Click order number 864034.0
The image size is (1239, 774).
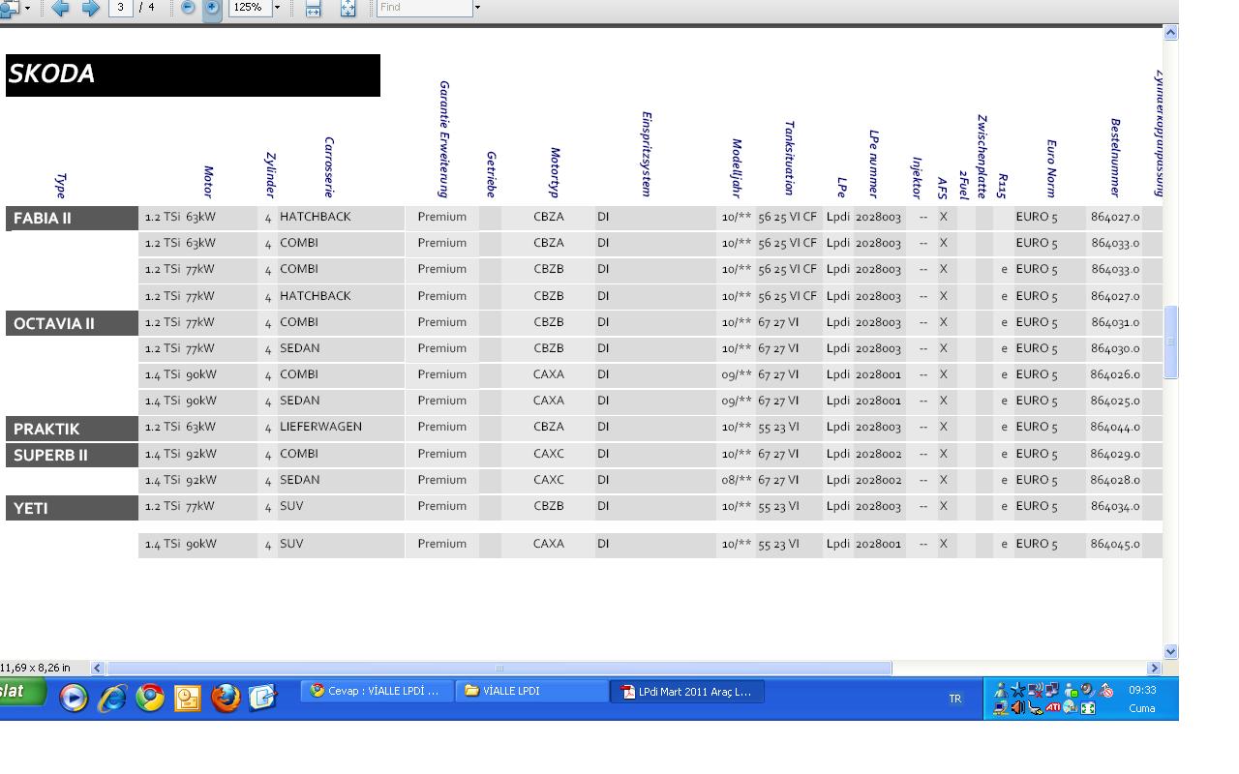pyautogui.click(x=1115, y=506)
